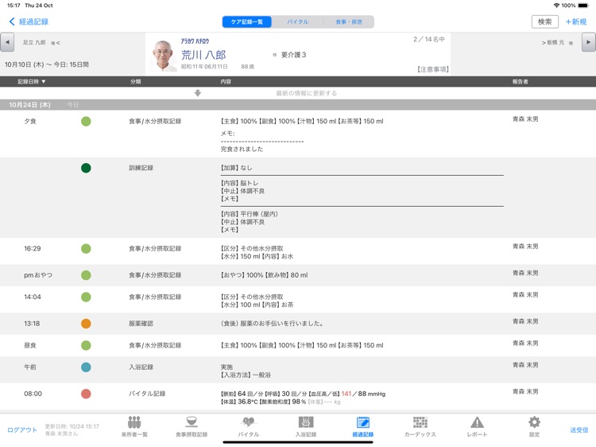Sort by 記録日時 column header
Viewport: 596px width, 447px height.
click(x=32, y=81)
